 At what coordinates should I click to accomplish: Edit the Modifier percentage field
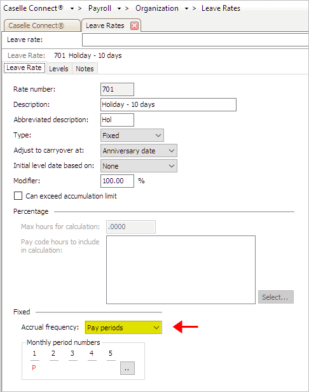coord(117,181)
